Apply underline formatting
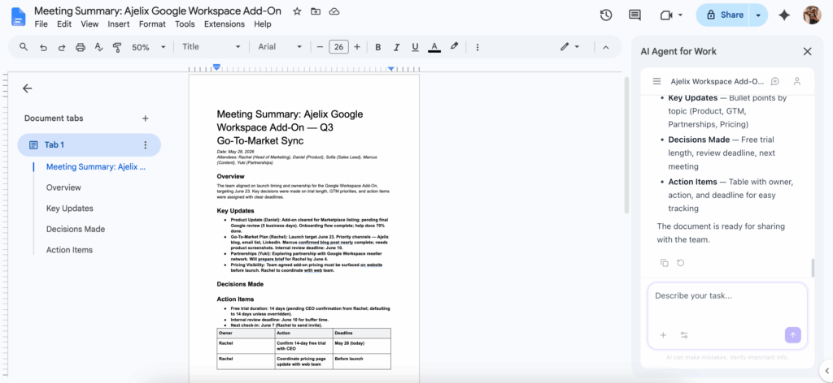833x383 pixels. coord(415,47)
